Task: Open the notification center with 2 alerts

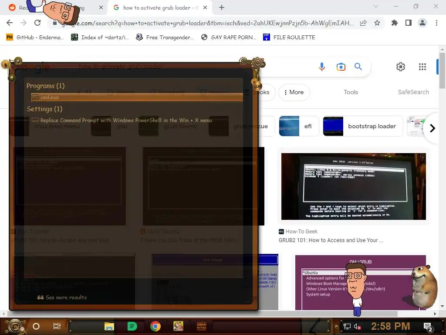Action: point(428,327)
